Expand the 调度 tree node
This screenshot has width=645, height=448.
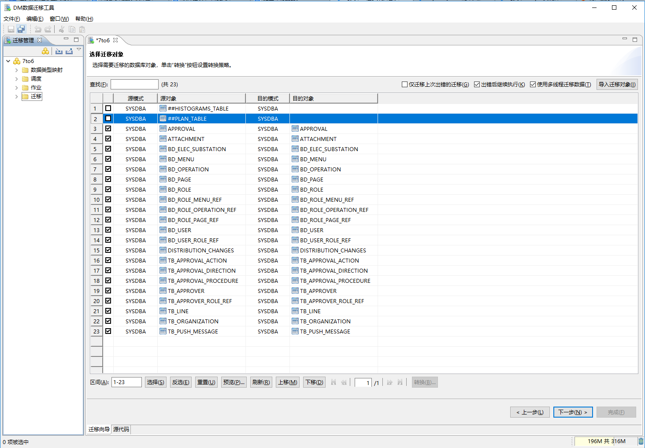(x=17, y=79)
